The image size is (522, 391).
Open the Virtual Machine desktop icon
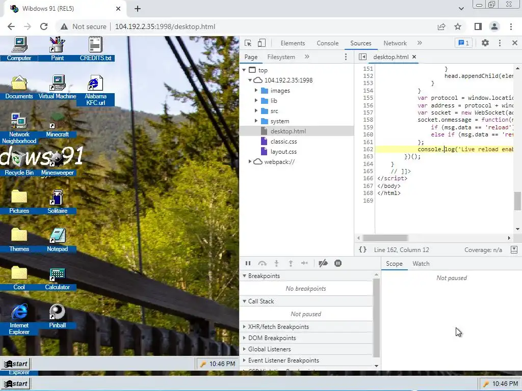coord(57,87)
